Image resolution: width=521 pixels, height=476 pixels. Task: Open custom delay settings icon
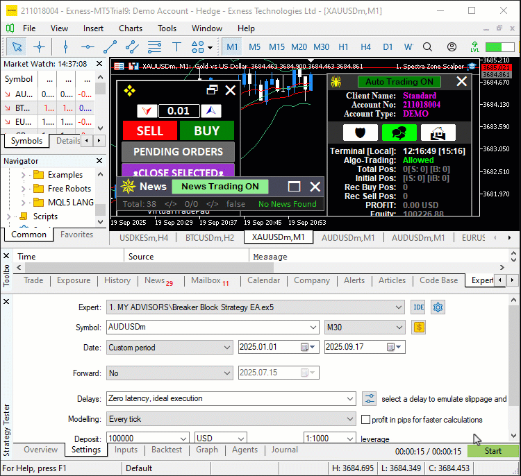click(369, 399)
